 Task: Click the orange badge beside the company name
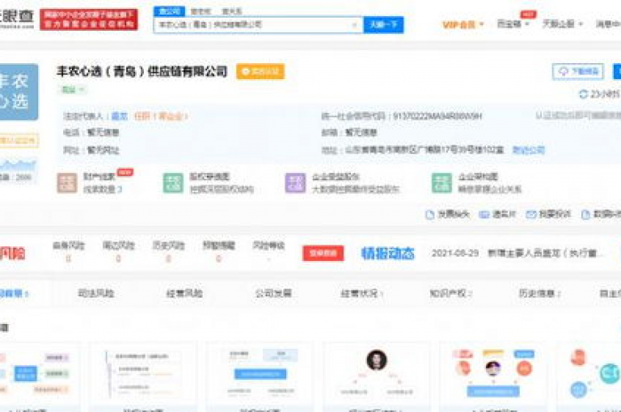click(260, 72)
